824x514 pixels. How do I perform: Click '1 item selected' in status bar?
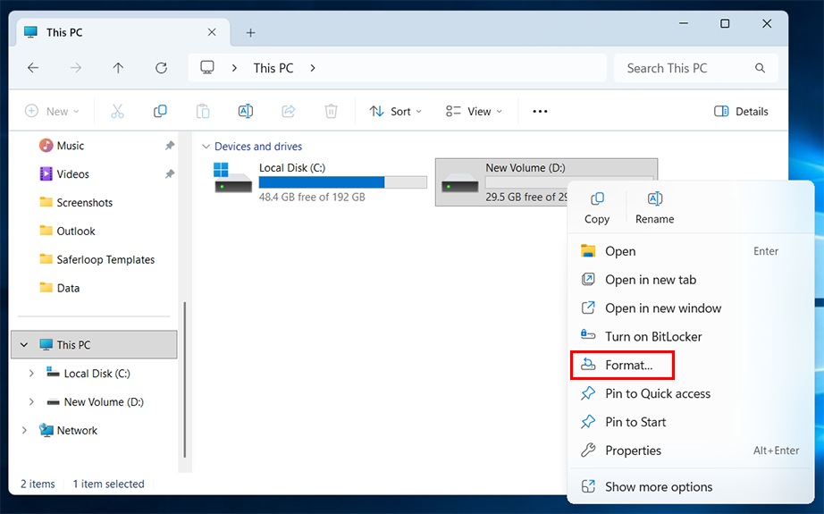[x=108, y=484]
